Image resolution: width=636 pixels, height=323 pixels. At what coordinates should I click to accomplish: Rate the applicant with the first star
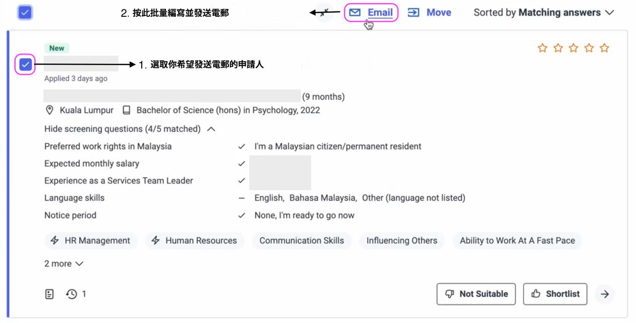point(543,48)
